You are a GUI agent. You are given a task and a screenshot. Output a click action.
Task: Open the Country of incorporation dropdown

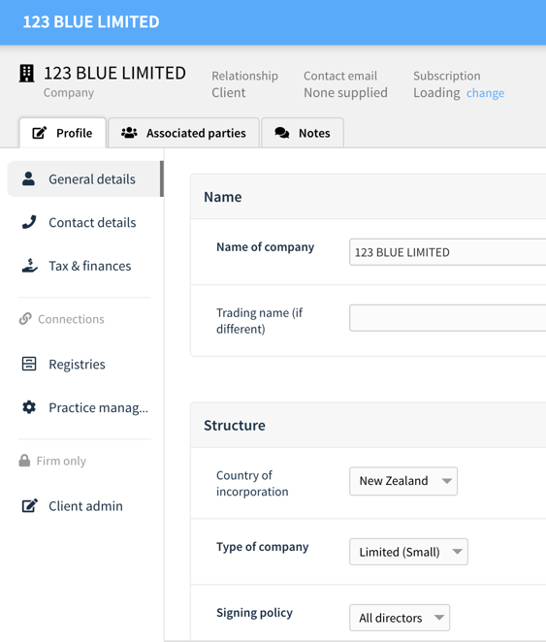[403, 481]
